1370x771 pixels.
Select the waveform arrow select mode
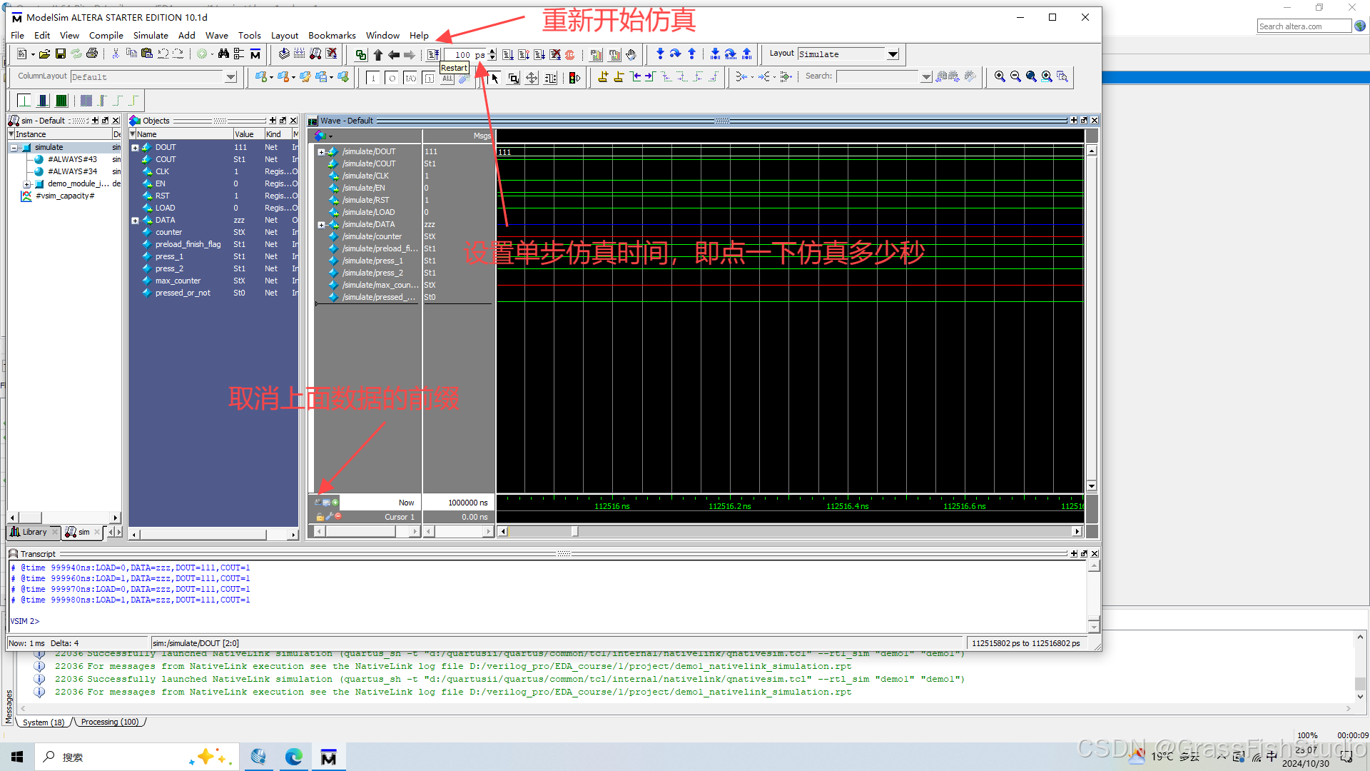point(494,79)
